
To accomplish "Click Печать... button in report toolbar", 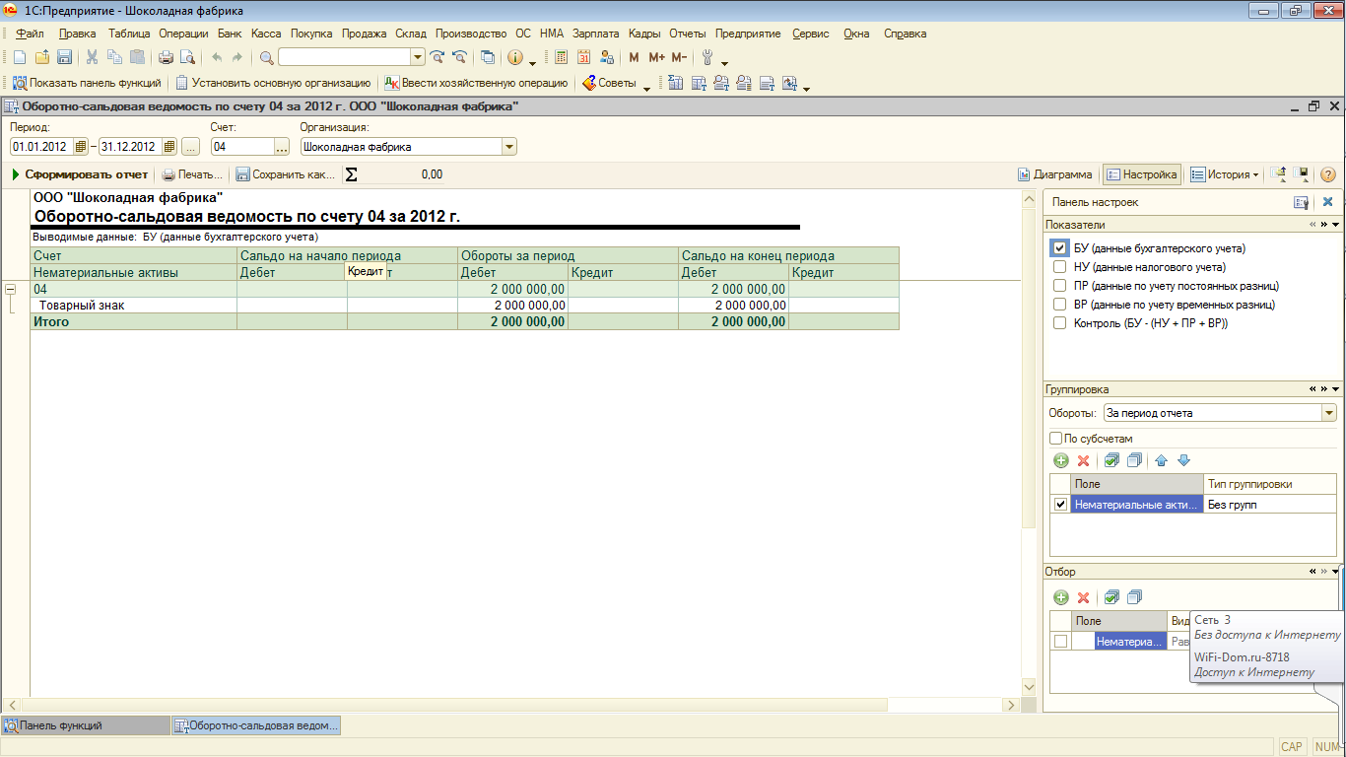I will point(192,174).
